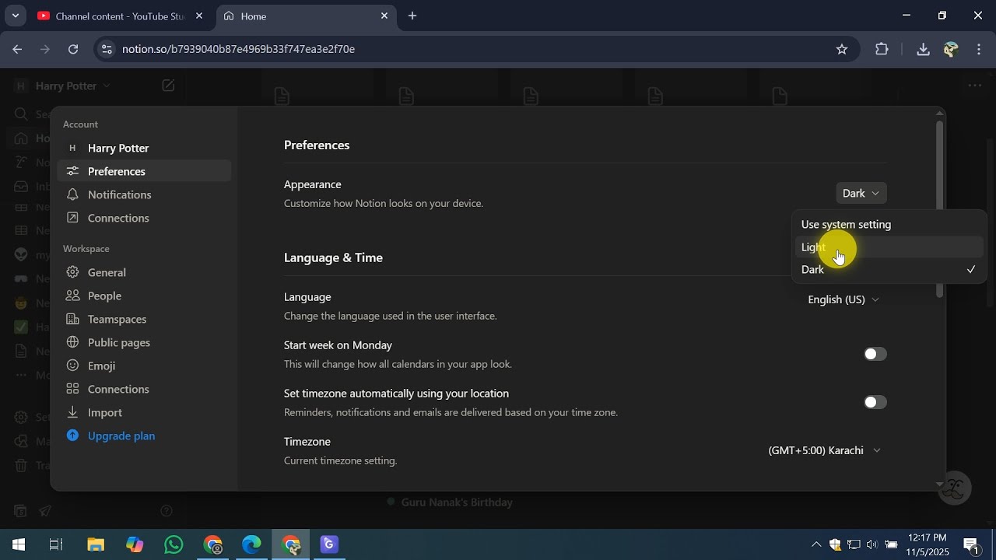The height and width of the screenshot is (560, 996).
Task: Open Public pages settings
Action: (x=144, y=342)
